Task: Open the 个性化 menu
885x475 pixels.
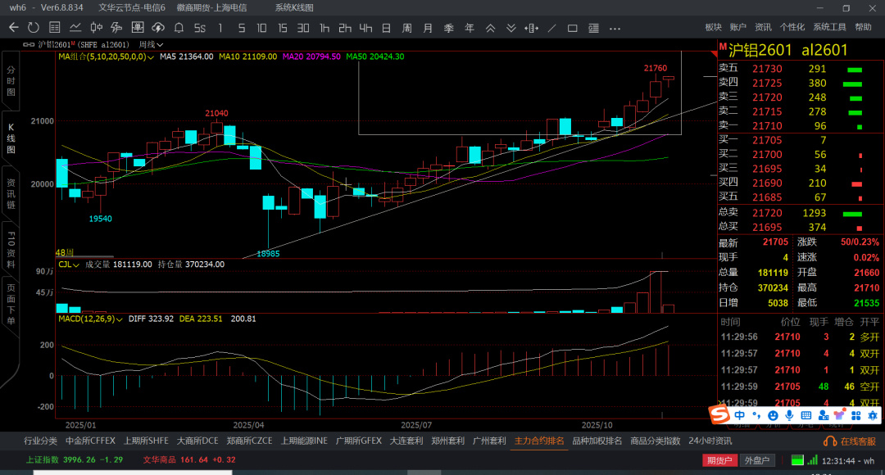Action: [792, 27]
